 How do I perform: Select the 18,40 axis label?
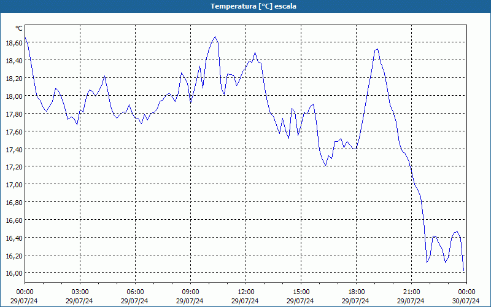pyautogui.click(x=14, y=61)
